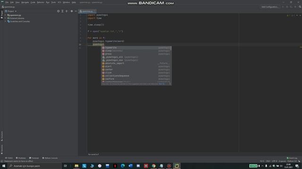The image size is (302, 169).
Task: Open File Explorer from taskbar
Action: coord(76,166)
